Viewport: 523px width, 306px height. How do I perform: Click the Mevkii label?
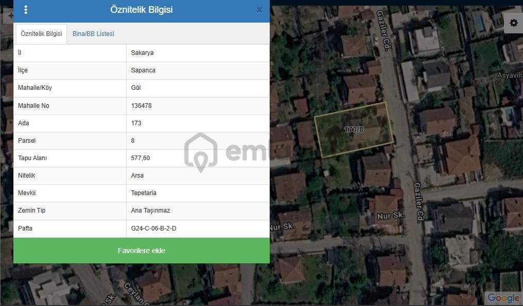pos(27,193)
